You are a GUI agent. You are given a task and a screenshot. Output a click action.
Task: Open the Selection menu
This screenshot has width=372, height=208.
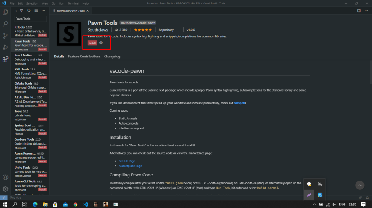coord(32,4)
